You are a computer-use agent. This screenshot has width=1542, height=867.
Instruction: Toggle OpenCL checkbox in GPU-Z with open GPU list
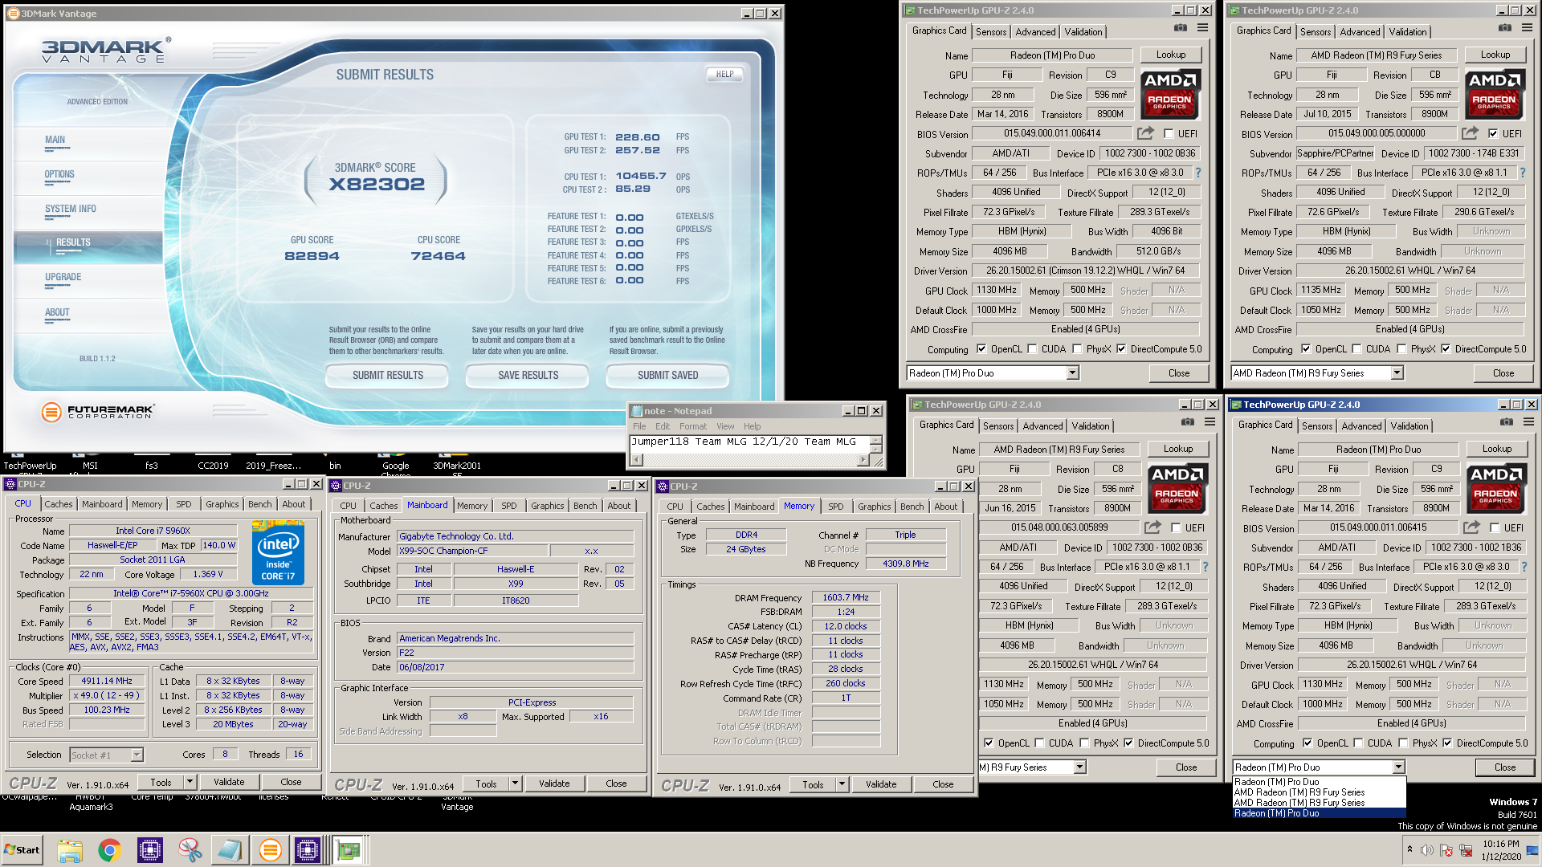coord(1307,743)
